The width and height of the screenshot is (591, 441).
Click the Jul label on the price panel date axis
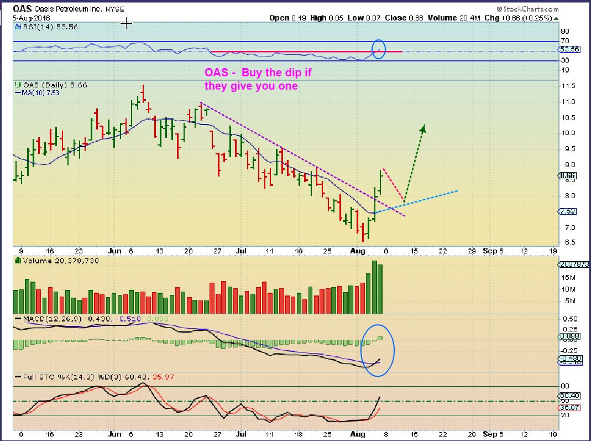(x=241, y=251)
